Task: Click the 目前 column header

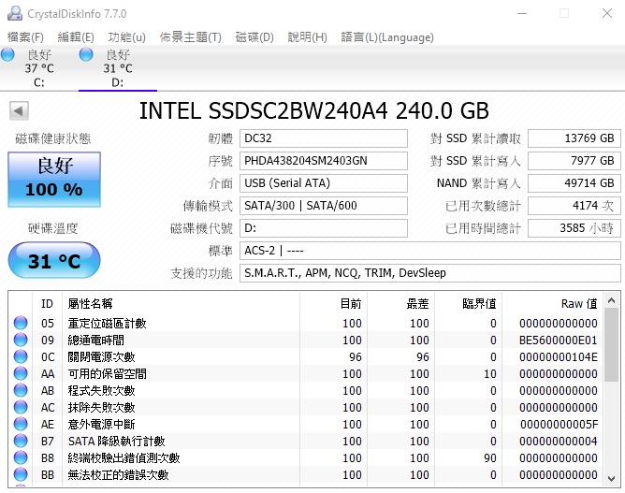Action: [334, 304]
